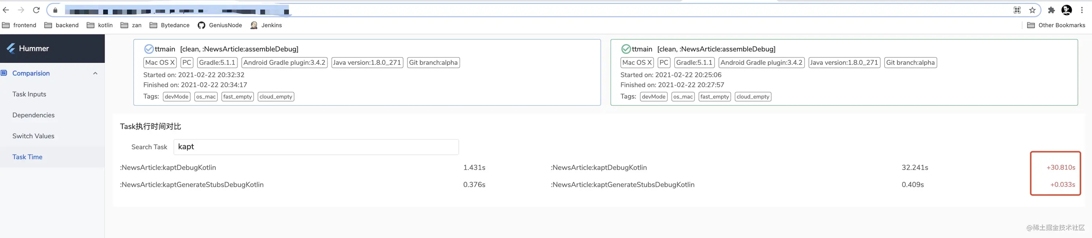The image size is (1092, 238).
Task: Open the profile avatar icon
Action: [1067, 10]
